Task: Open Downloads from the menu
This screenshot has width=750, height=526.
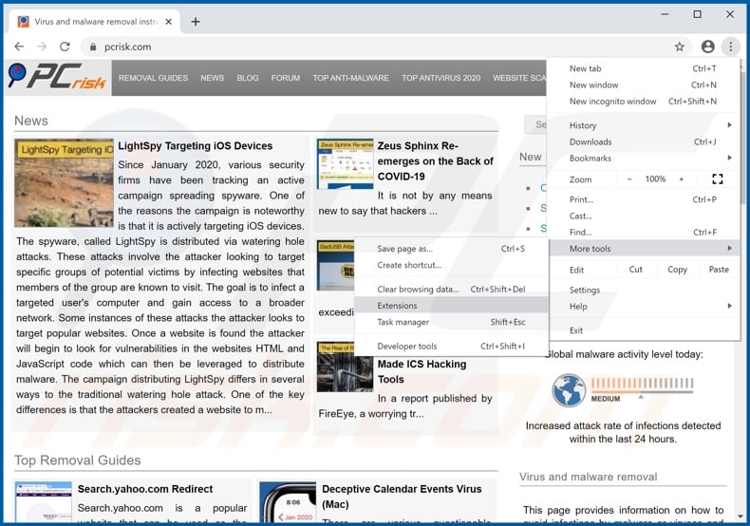Action: click(644, 142)
